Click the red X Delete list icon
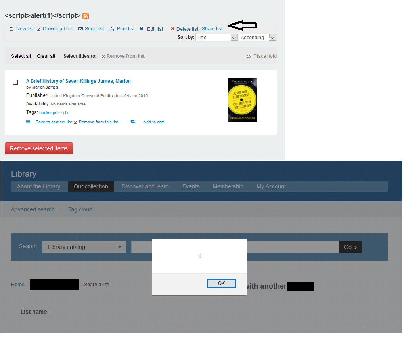 (172, 28)
